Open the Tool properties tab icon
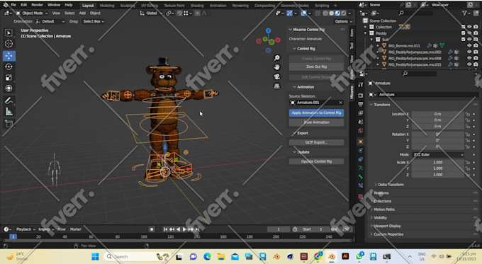The height and width of the screenshot is (264, 482). pos(361,84)
